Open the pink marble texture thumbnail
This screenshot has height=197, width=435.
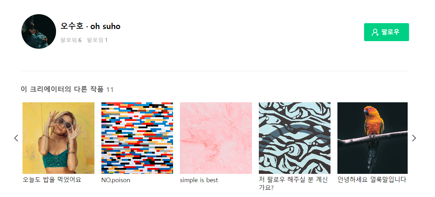[x=216, y=138]
